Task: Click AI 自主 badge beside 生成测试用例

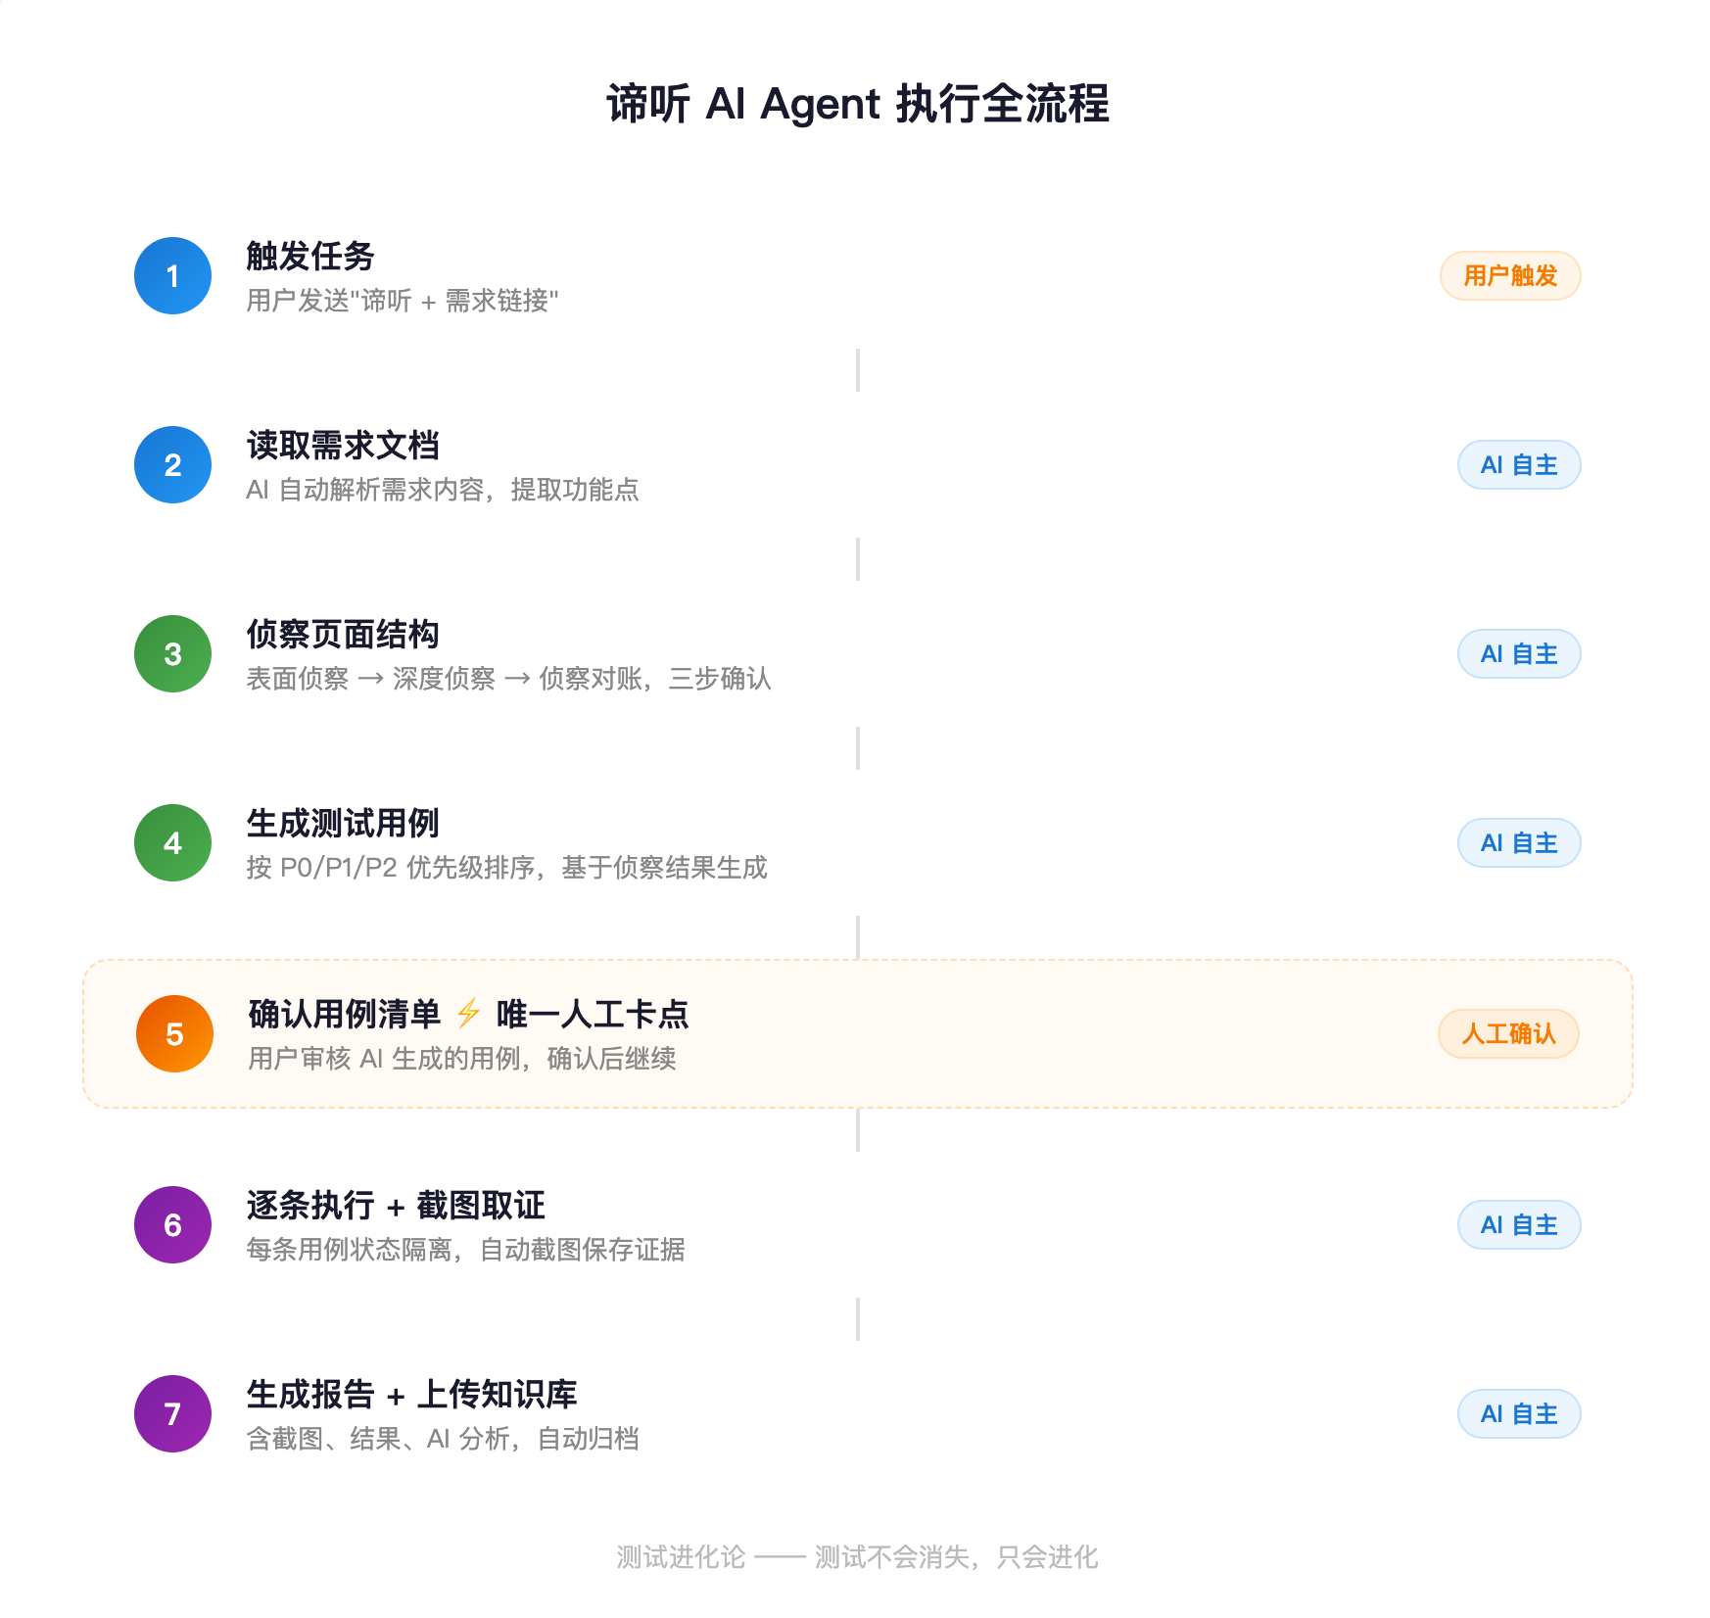Action: click(x=1518, y=843)
